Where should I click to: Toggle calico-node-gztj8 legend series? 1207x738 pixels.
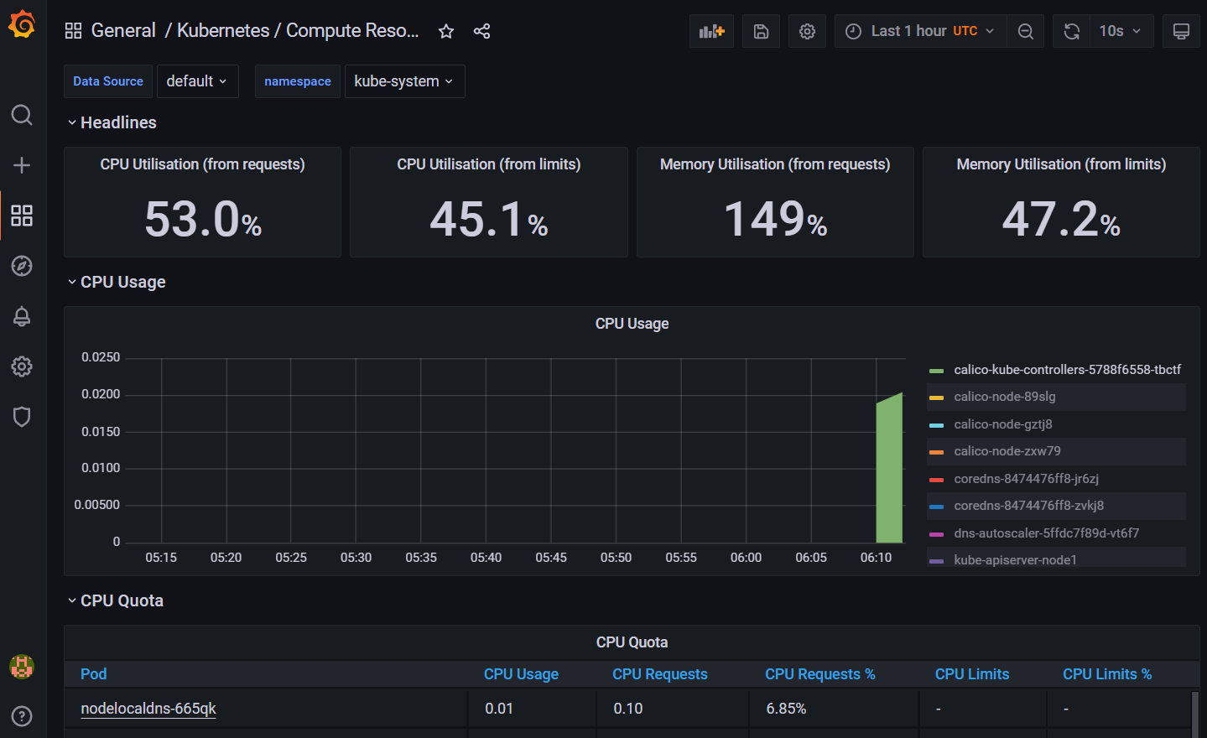(x=1002, y=424)
